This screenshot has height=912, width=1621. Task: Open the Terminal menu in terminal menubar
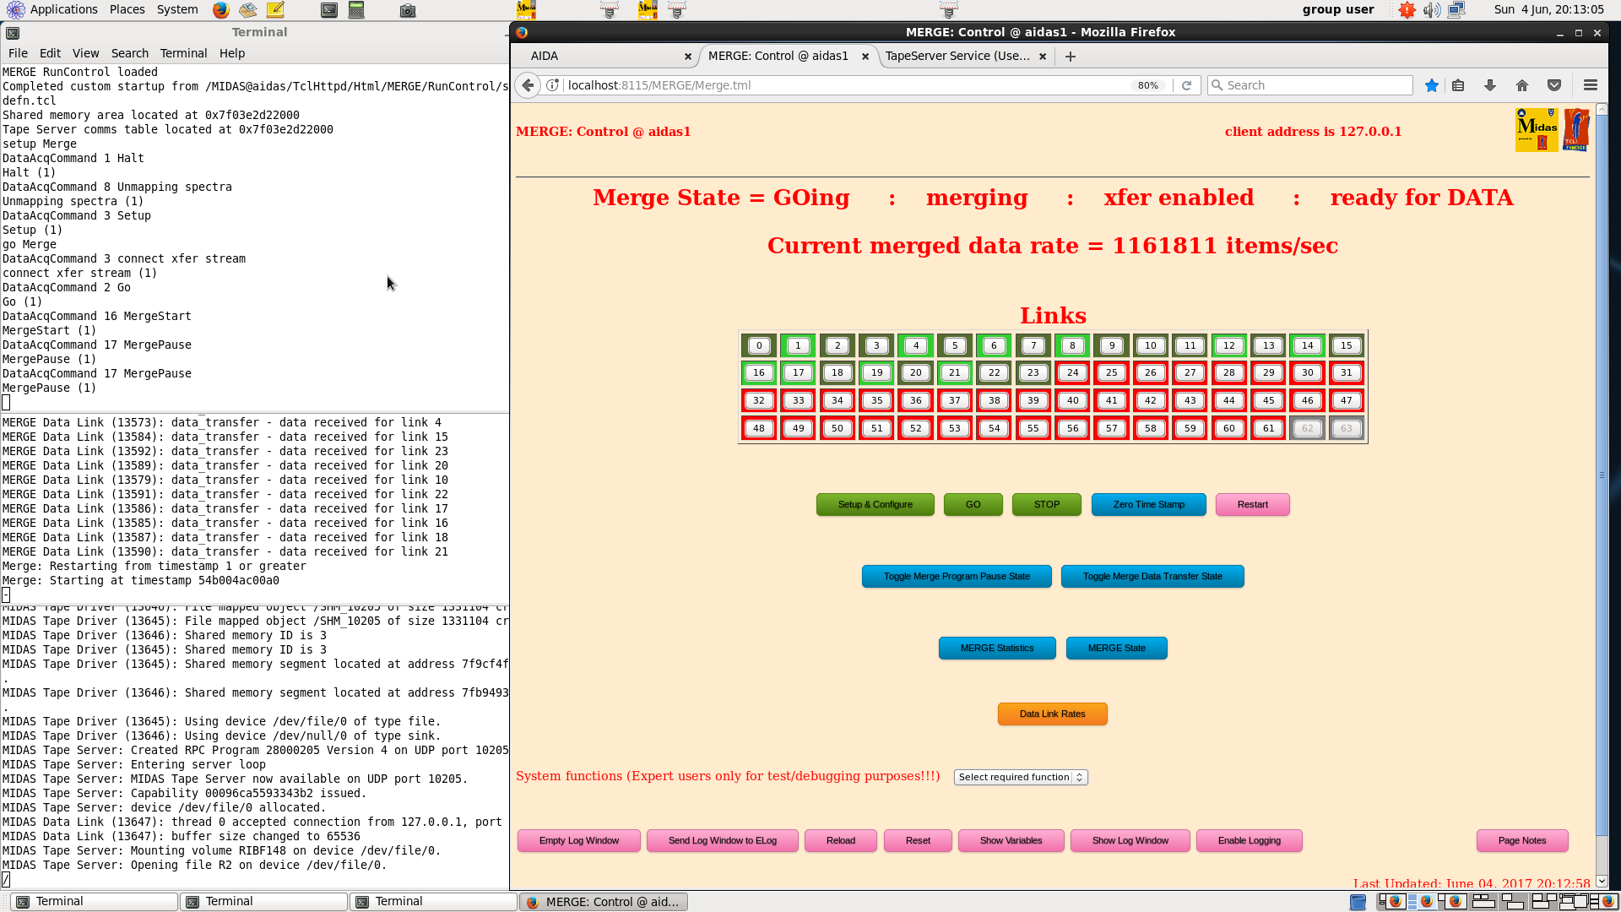point(183,53)
